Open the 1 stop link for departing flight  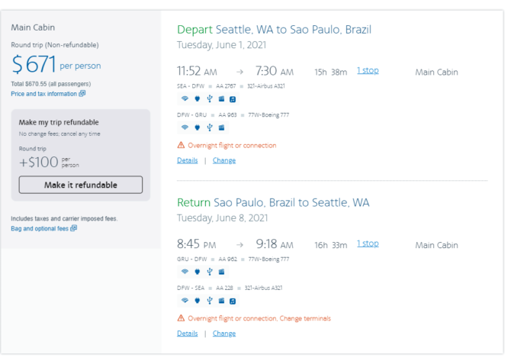368,70
